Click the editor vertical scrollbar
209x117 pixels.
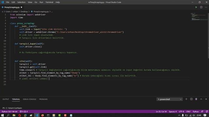point(208,36)
